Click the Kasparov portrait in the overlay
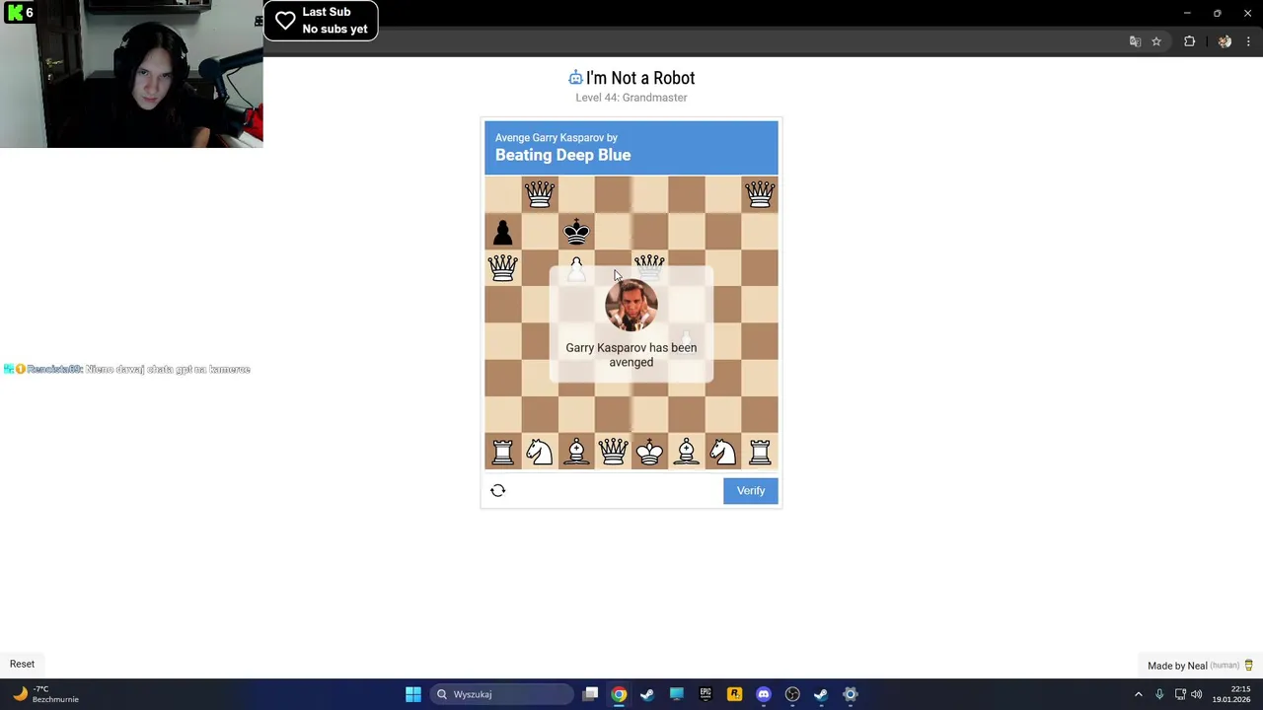The image size is (1263, 710). tap(631, 306)
